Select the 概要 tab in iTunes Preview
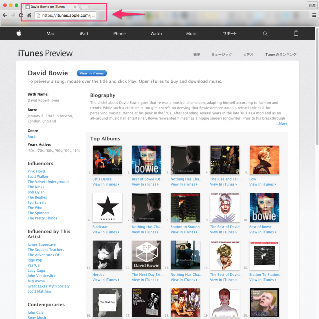Screen dimensions: 319x319 197,54
